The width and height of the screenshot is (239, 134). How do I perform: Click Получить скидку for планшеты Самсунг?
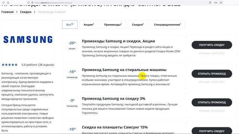(x=212, y=131)
